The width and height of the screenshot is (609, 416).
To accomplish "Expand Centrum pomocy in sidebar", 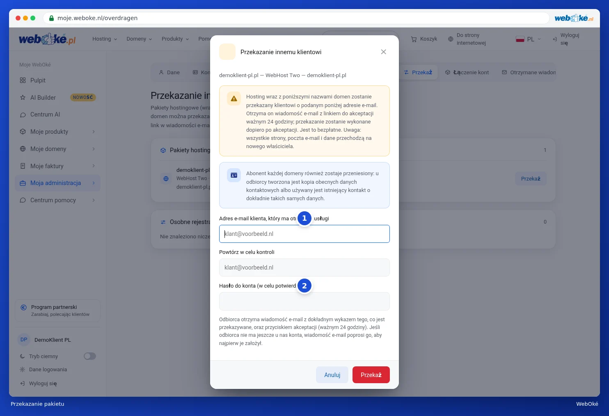I will pos(57,200).
